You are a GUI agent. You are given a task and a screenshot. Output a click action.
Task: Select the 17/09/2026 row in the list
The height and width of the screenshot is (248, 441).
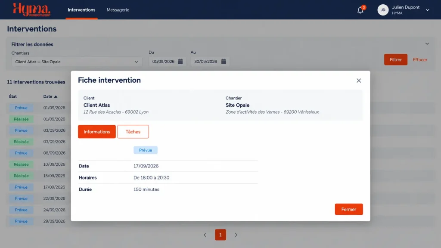coord(38,187)
